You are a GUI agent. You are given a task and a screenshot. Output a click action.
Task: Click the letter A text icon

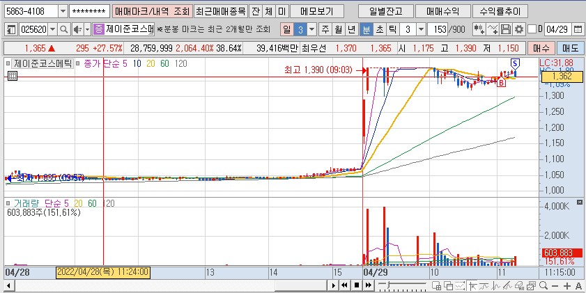(579, 286)
